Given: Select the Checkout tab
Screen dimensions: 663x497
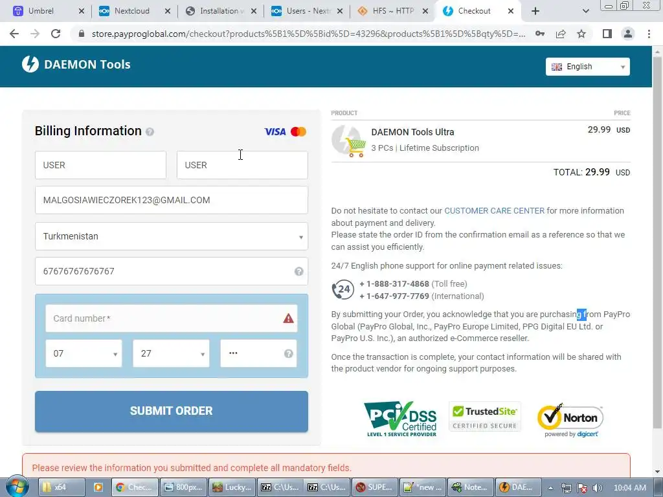Looking at the screenshot, I should (x=474, y=11).
